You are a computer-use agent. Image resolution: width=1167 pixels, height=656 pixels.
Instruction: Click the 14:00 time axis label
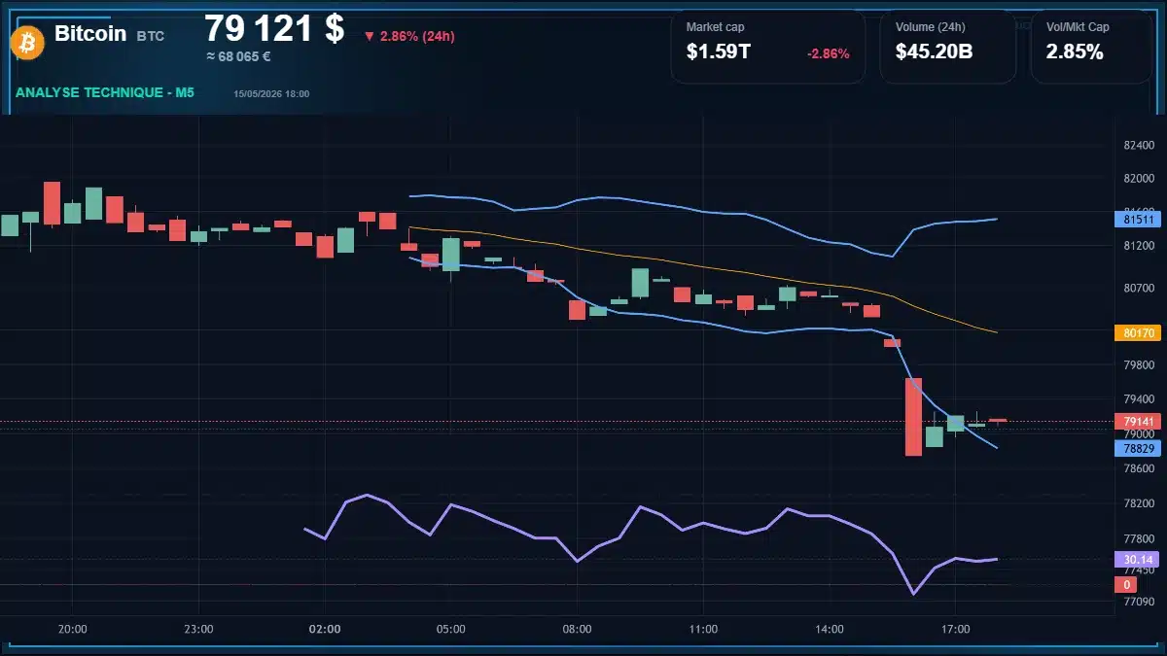pos(830,630)
